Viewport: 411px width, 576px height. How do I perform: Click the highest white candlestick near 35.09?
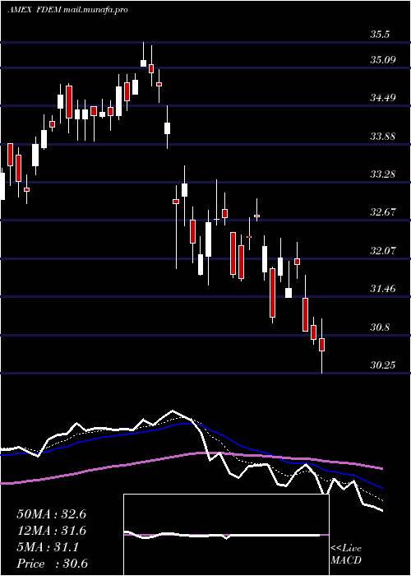pos(144,63)
